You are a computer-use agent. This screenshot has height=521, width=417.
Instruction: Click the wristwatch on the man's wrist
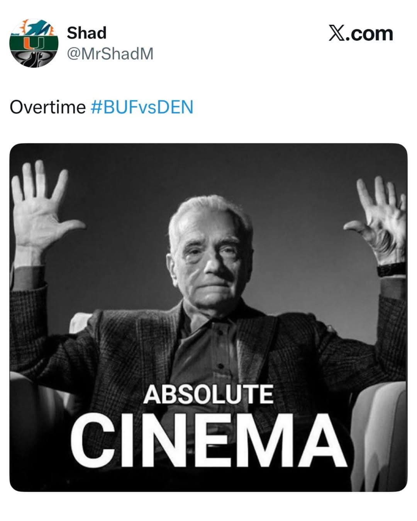point(391,269)
